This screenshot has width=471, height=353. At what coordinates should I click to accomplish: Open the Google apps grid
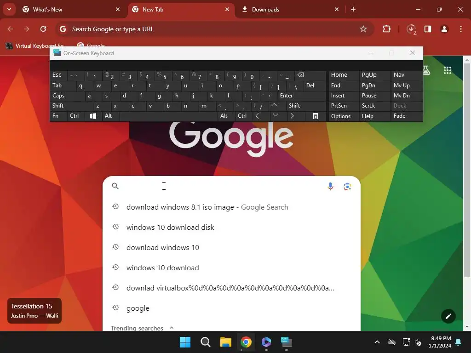pyautogui.click(x=448, y=70)
